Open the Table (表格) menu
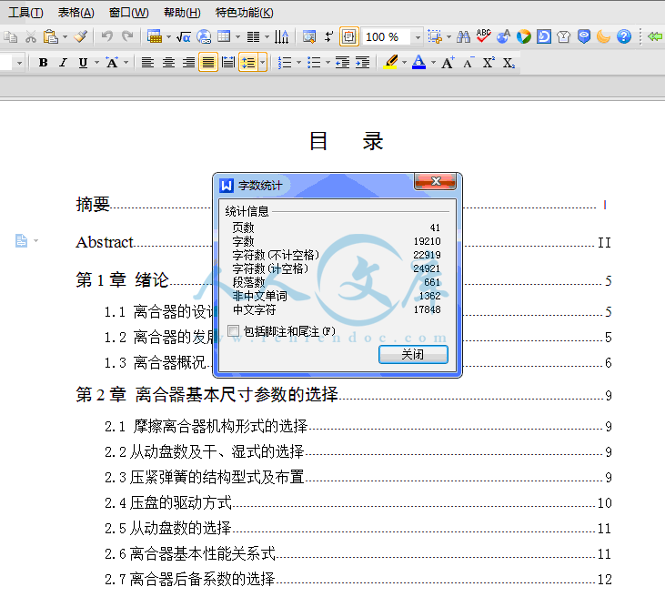Viewport: 665px width, 597px height. pos(76,13)
